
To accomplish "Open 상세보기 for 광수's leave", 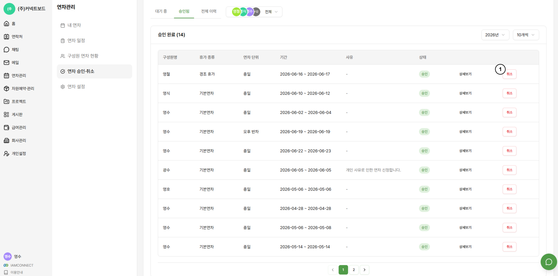I will [465, 170].
